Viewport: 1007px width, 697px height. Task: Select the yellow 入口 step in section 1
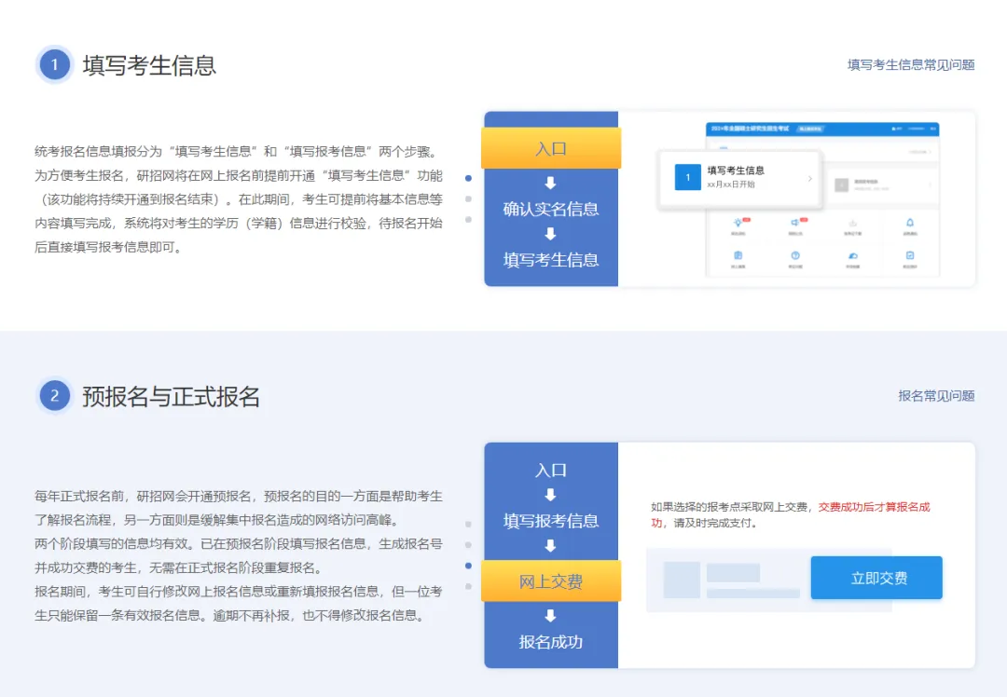pyautogui.click(x=551, y=148)
